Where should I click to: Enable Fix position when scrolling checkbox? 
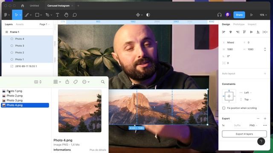click(224, 108)
